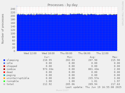Click the 'dead' legend label

(10, 72)
